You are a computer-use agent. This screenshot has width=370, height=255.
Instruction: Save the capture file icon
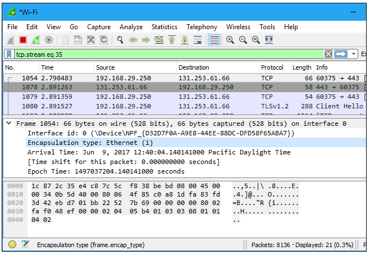(78, 40)
